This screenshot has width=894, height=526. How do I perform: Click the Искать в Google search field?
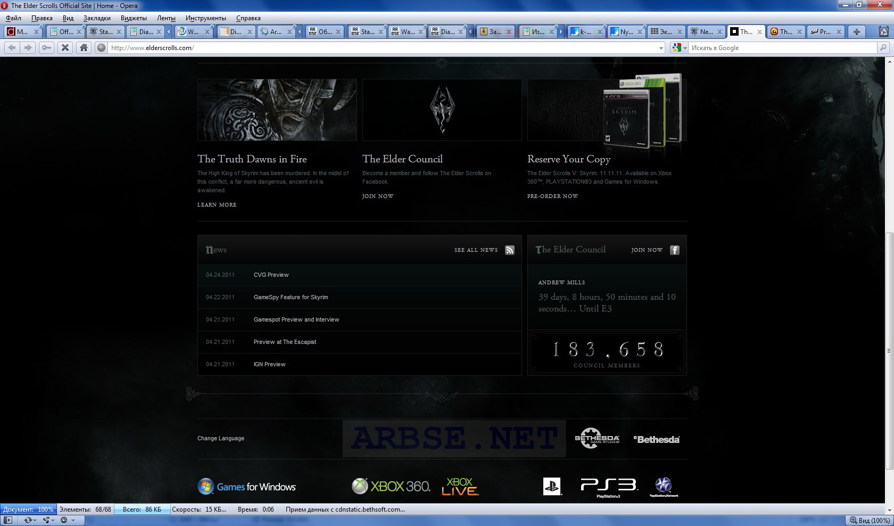point(783,48)
